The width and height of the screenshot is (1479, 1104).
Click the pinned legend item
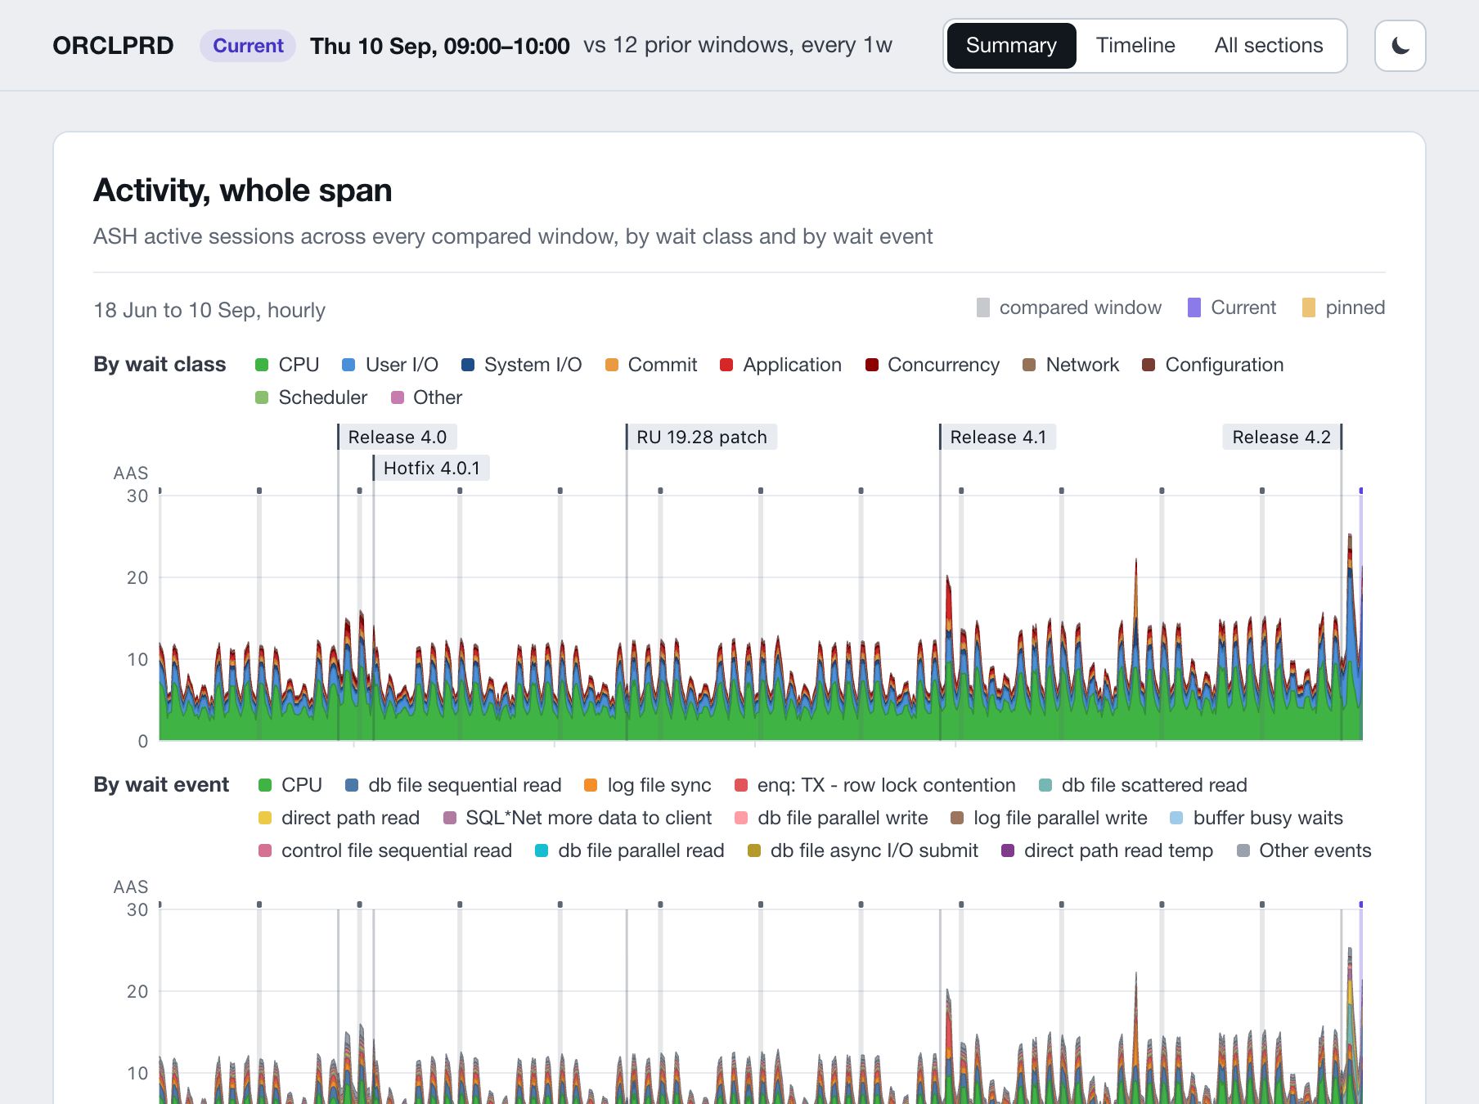click(1343, 307)
